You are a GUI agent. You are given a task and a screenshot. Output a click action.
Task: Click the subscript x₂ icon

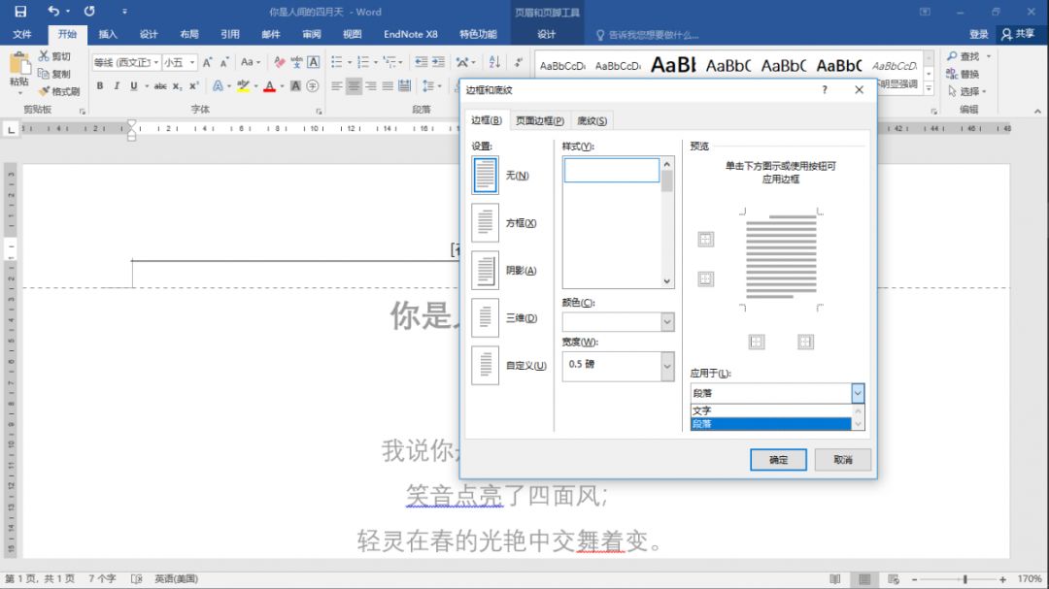(176, 85)
